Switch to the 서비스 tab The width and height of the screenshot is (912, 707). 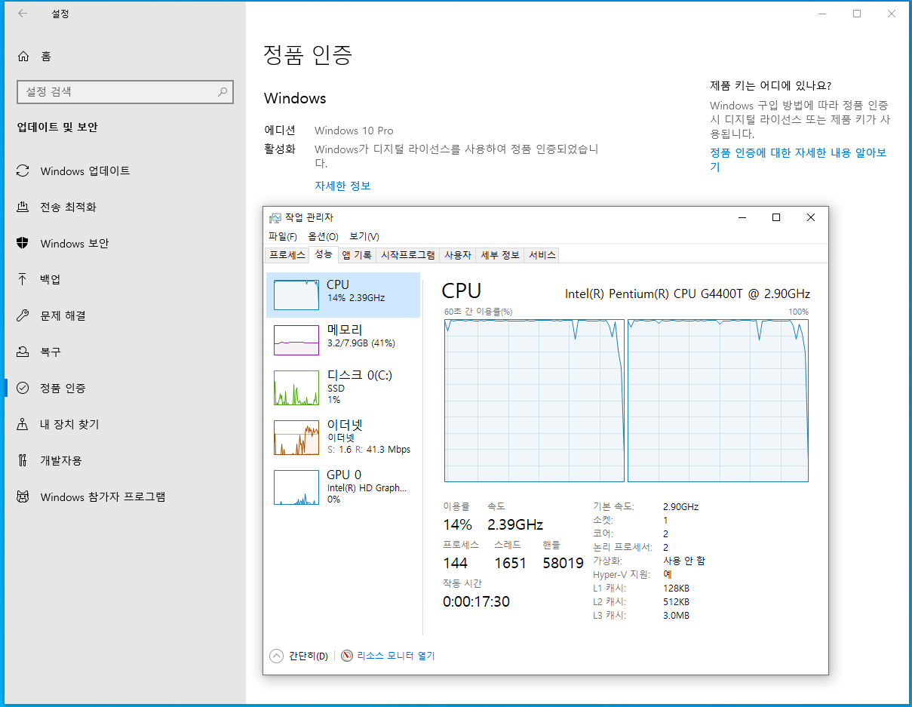(x=542, y=255)
